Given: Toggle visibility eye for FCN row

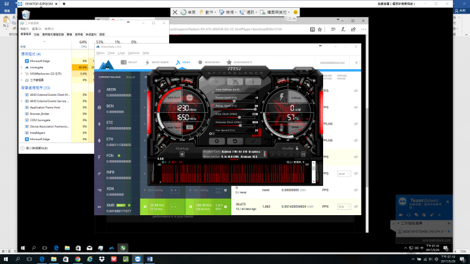Looking at the screenshot, I should (x=356, y=157).
